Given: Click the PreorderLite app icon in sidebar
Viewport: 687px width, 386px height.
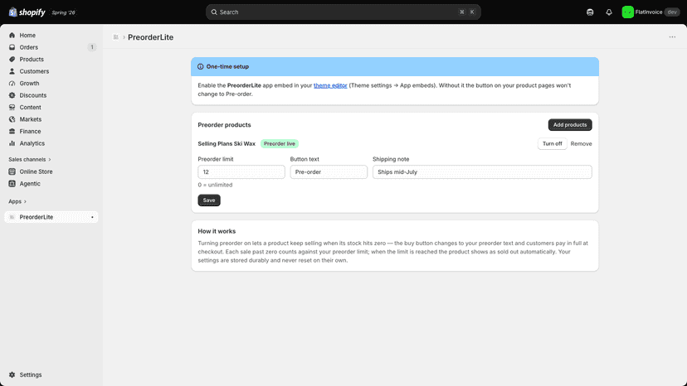Looking at the screenshot, I should pyautogui.click(x=12, y=217).
